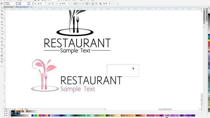Image resolution: width=210 pixels, height=118 pixels.
Task: Click no-color box on the top palette row
Action: point(10,111)
